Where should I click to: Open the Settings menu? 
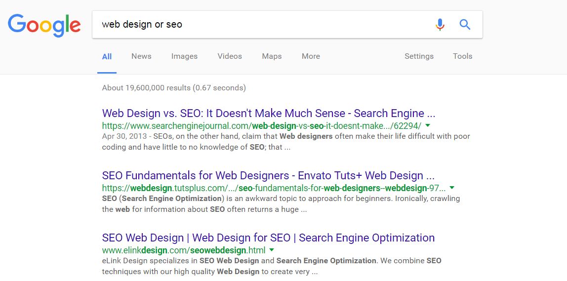tap(419, 56)
